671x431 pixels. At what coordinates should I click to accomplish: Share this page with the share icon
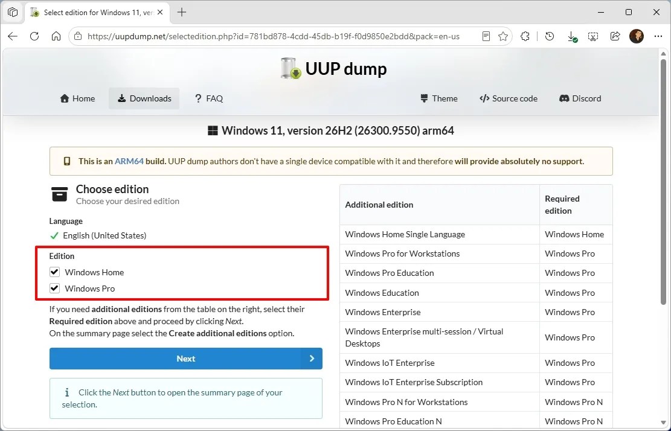615,36
